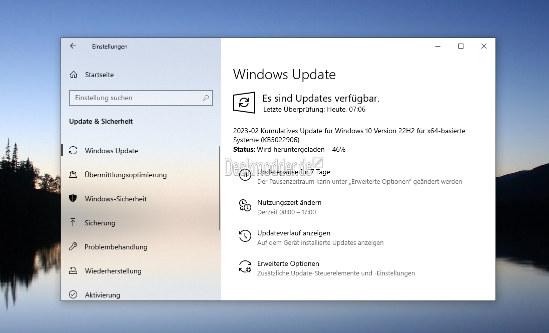Screen dimensions: 549x333
Task: Click 'Letzte Überprüfung: Heute, 07:06' text
Action: tap(314, 109)
